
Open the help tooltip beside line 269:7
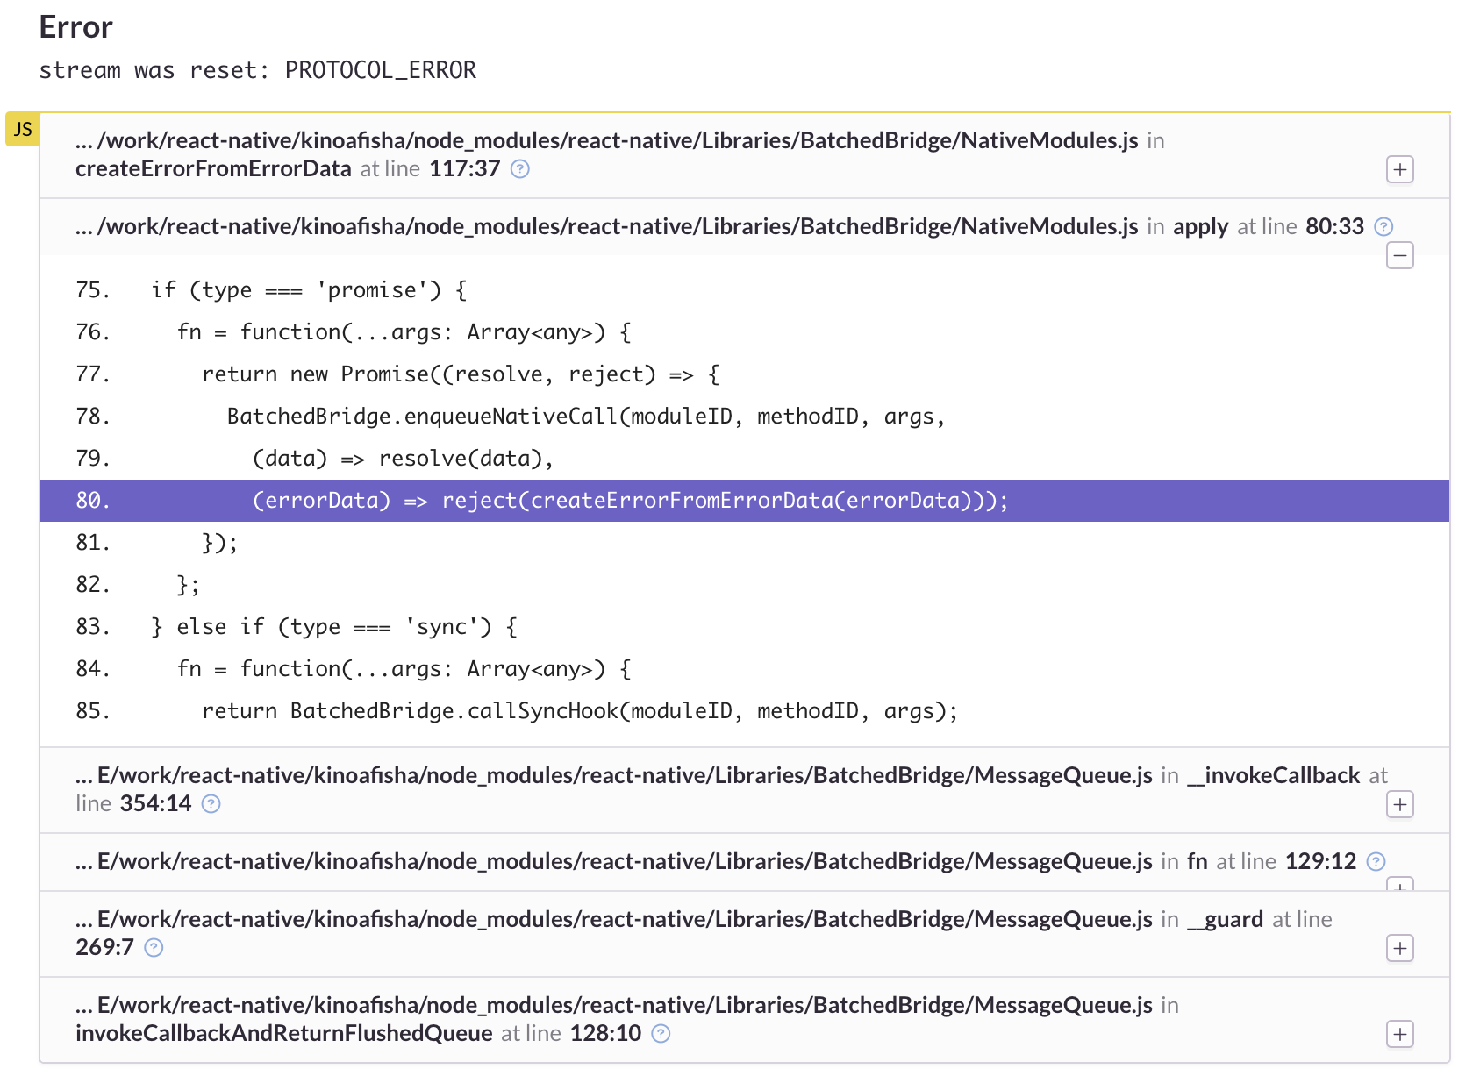[x=154, y=948]
